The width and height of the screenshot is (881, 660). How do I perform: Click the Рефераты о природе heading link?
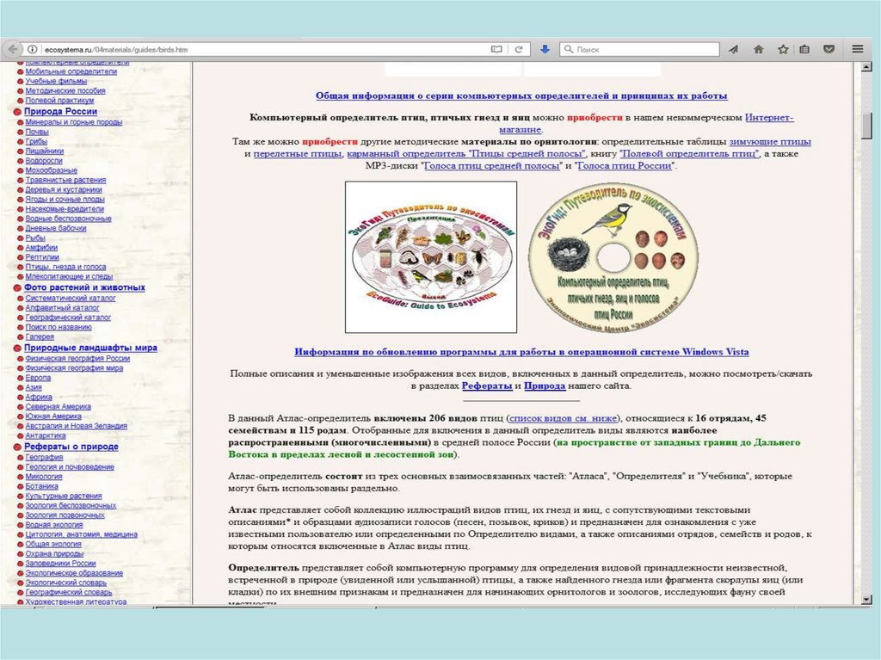point(71,447)
